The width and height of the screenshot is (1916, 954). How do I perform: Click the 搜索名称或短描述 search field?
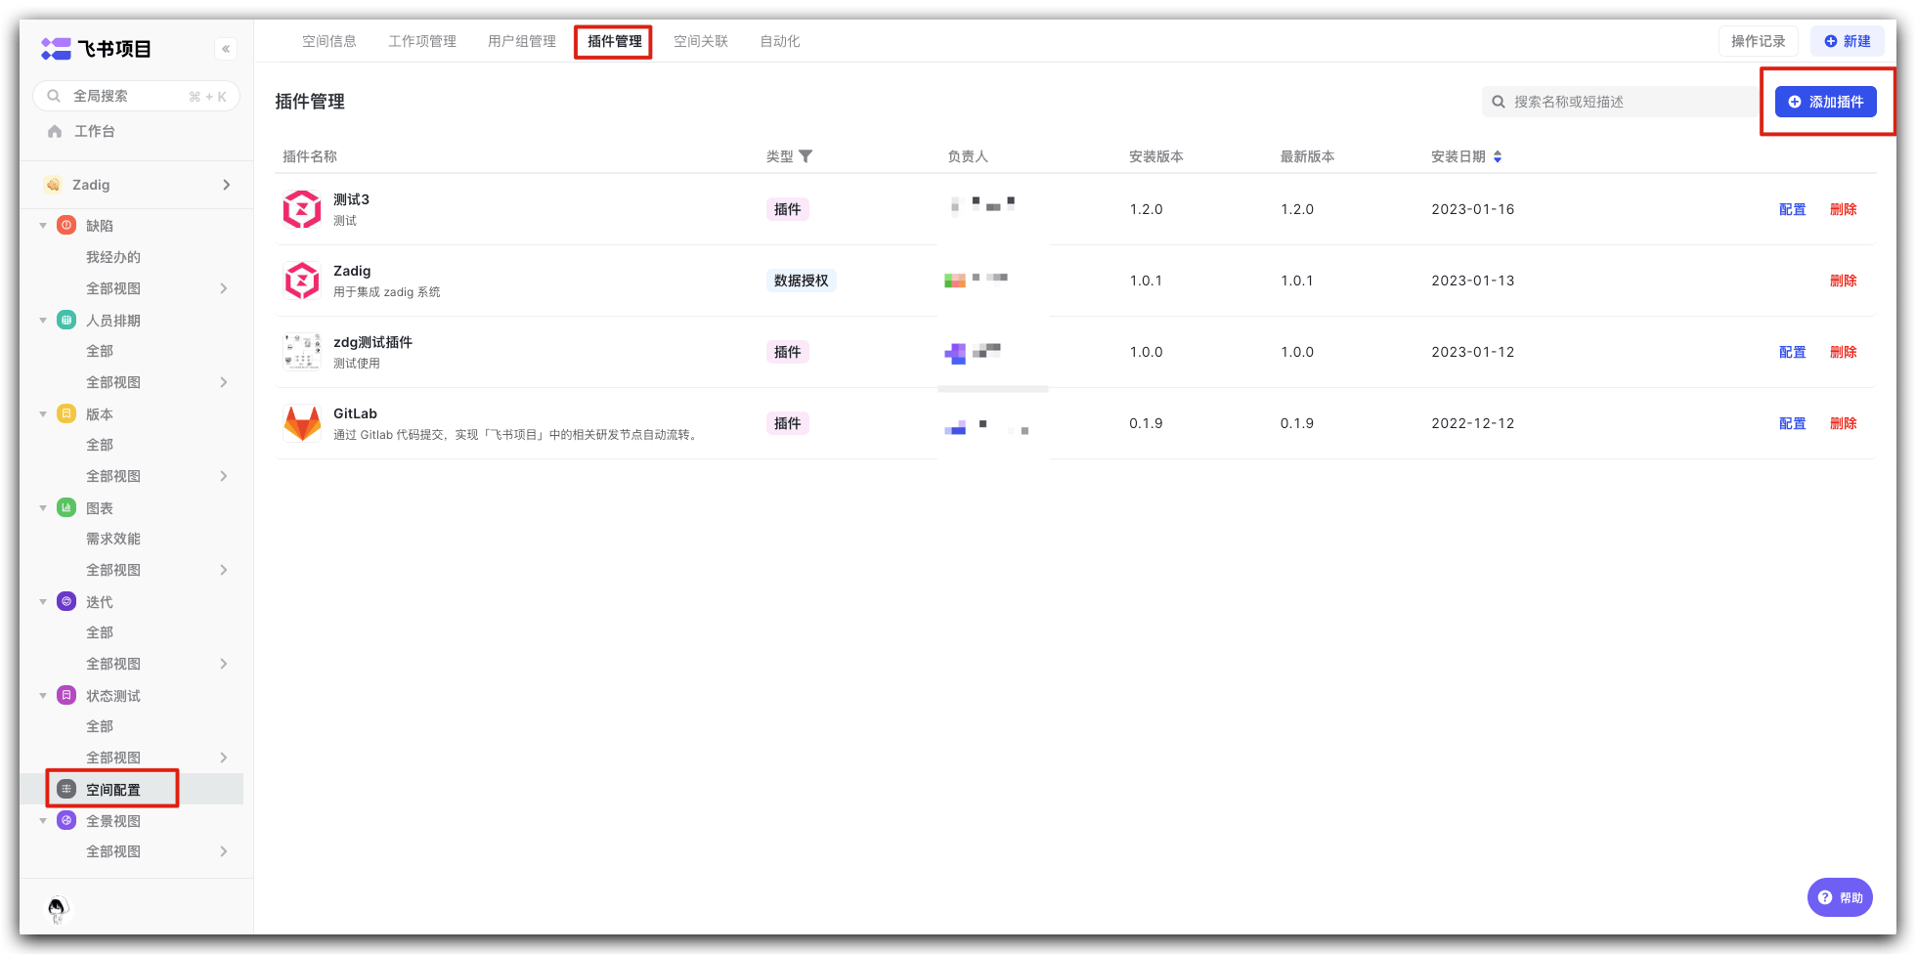pos(1618,101)
